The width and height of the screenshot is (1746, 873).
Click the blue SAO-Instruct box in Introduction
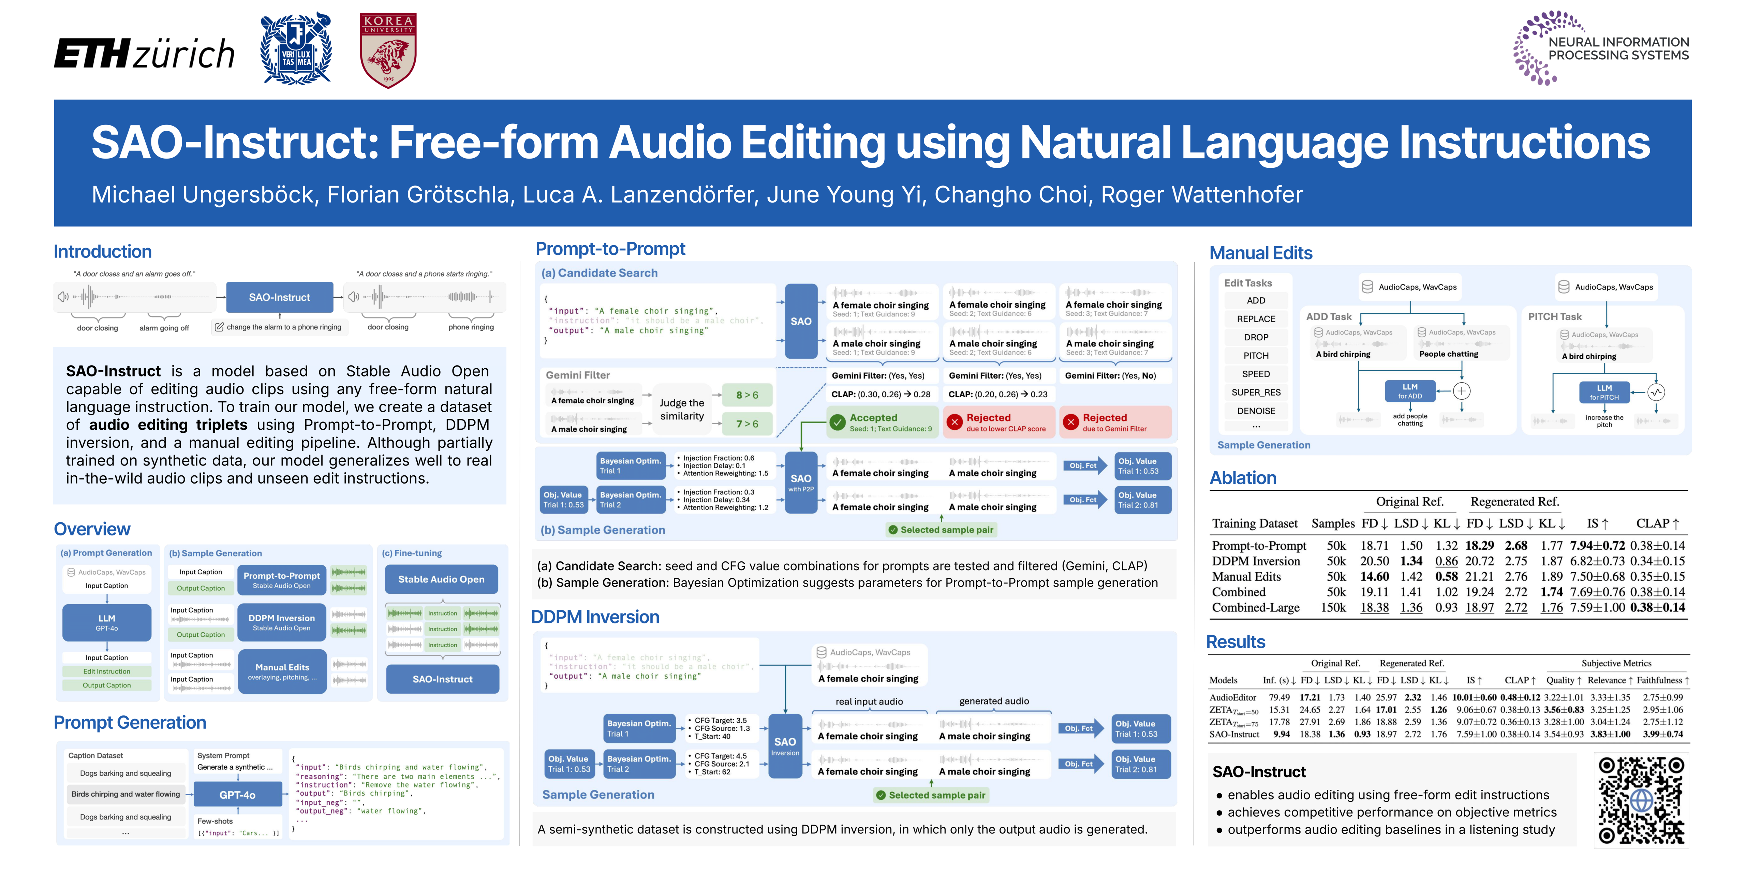coord(279,297)
